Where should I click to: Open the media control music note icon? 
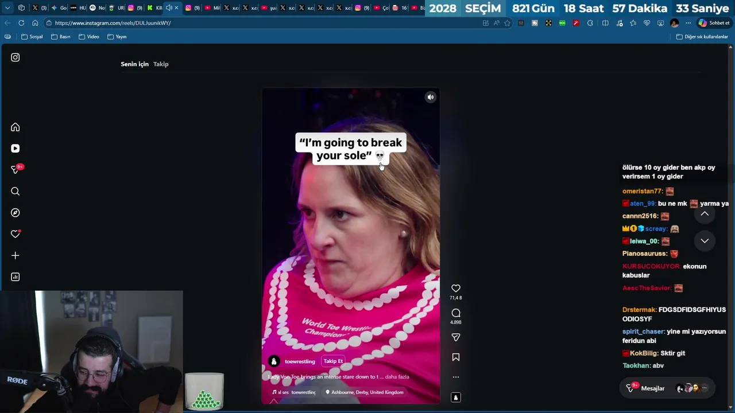619,23
